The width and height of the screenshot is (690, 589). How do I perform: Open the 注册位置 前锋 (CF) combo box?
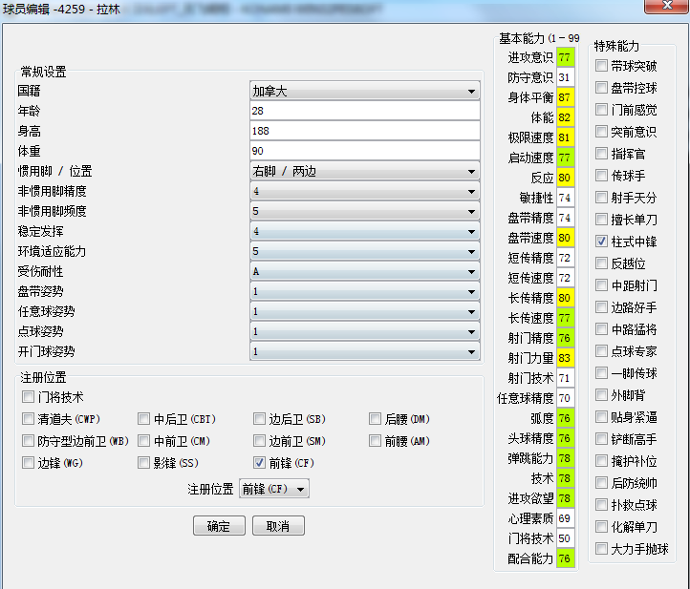(x=274, y=489)
